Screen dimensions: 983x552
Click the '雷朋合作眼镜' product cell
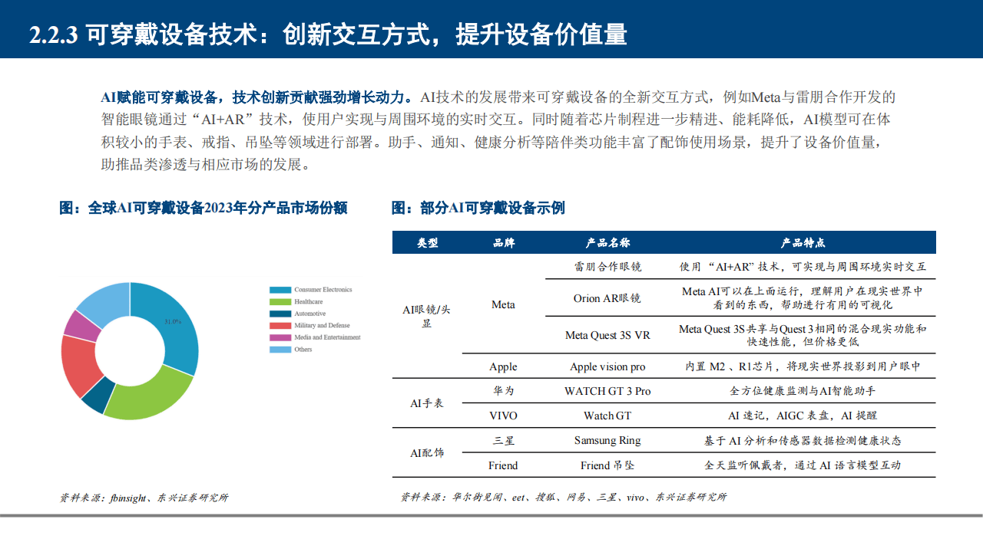pos(607,267)
